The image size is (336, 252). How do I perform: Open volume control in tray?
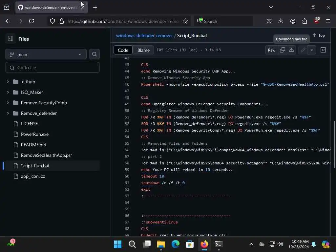pyautogui.click(x=280, y=244)
